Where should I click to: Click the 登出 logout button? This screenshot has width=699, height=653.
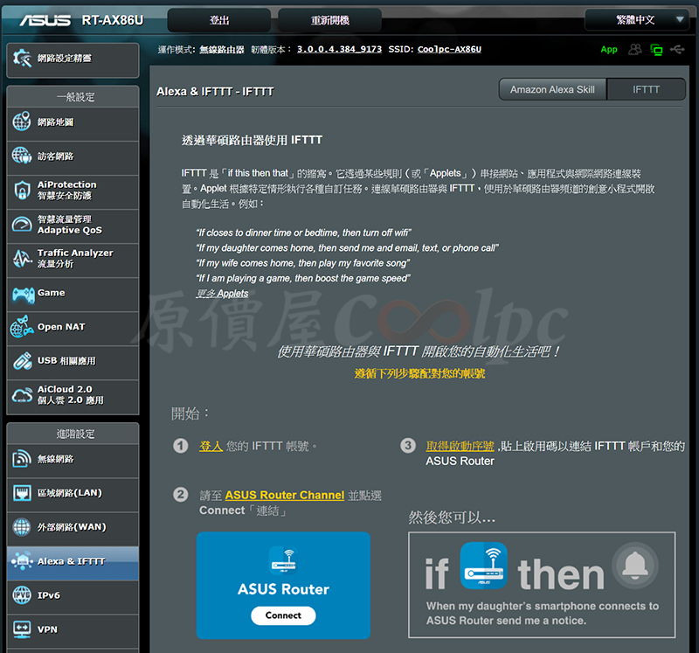219,20
